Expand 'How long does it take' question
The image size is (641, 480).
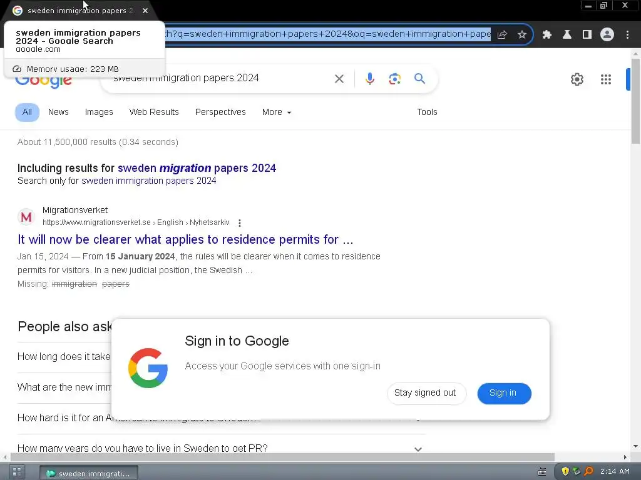point(64,357)
